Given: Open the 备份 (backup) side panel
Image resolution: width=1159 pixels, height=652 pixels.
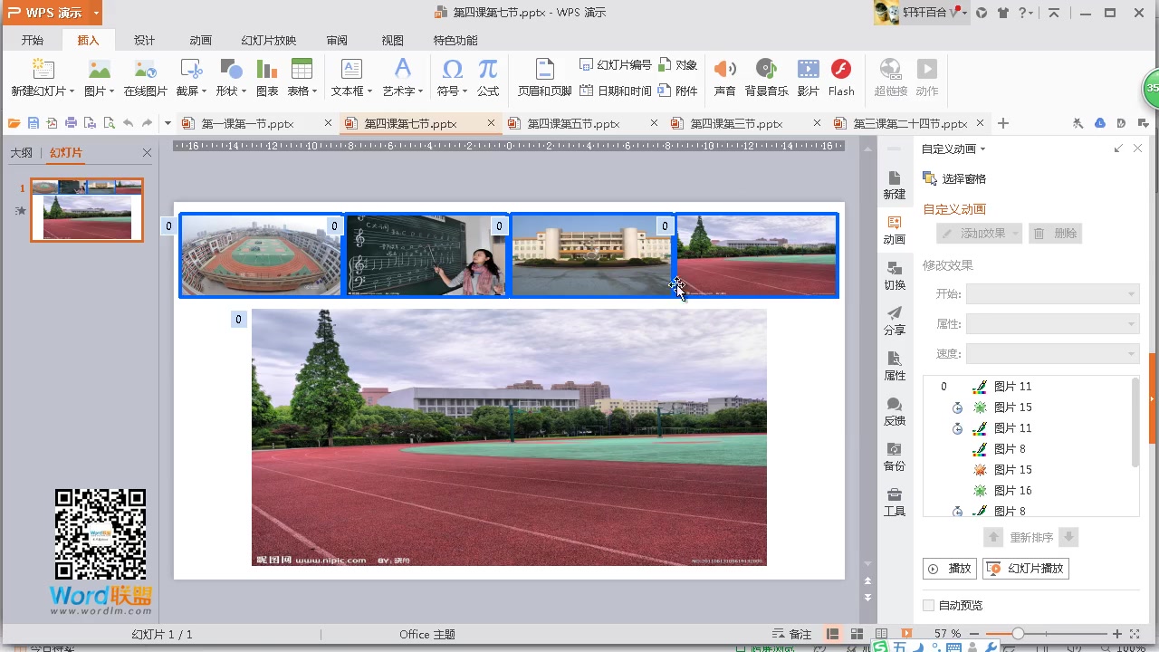Looking at the screenshot, I should coord(895,456).
